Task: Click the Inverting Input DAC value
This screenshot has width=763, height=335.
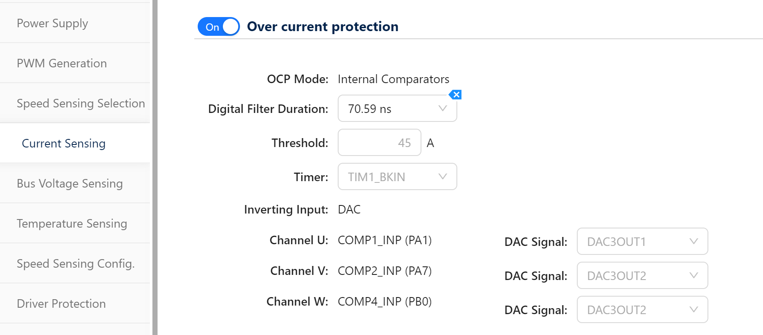Action: pos(348,209)
